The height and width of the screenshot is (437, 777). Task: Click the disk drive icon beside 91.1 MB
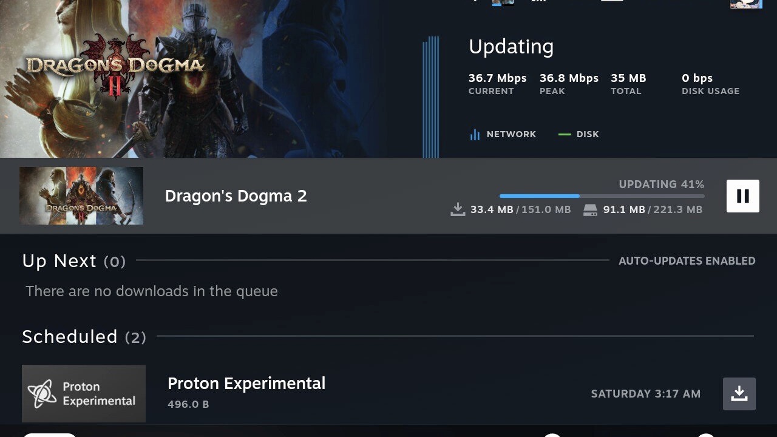click(x=590, y=210)
